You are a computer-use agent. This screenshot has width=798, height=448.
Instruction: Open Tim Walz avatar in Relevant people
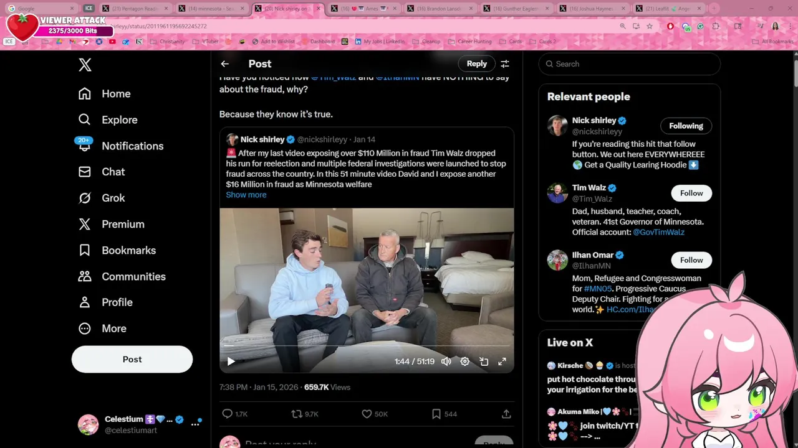[x=557, y=193]
